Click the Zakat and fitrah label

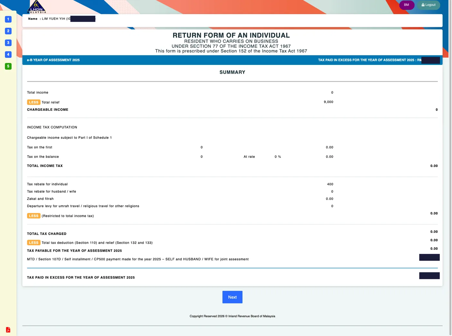pyautogui.click(x=40, y=199)
